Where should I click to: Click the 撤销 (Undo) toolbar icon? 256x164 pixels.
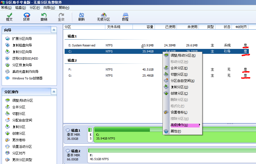[44, 17]
